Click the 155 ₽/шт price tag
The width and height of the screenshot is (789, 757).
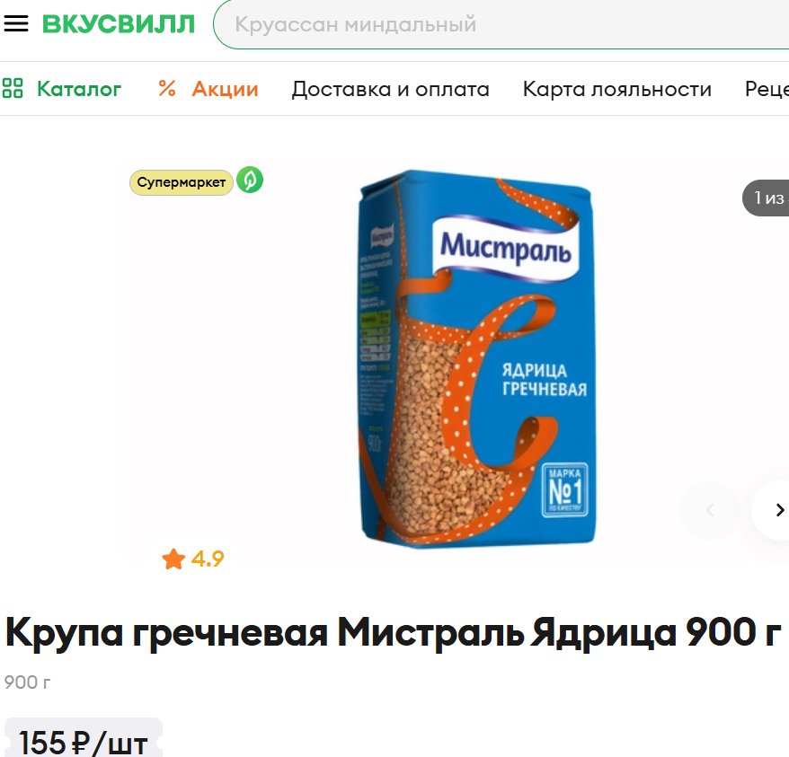(x=84, y=739)
